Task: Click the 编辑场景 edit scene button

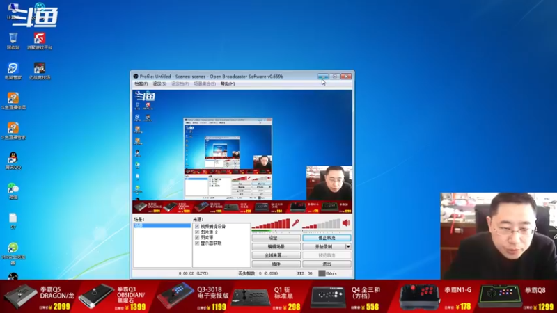Action: tap(276, 246)
